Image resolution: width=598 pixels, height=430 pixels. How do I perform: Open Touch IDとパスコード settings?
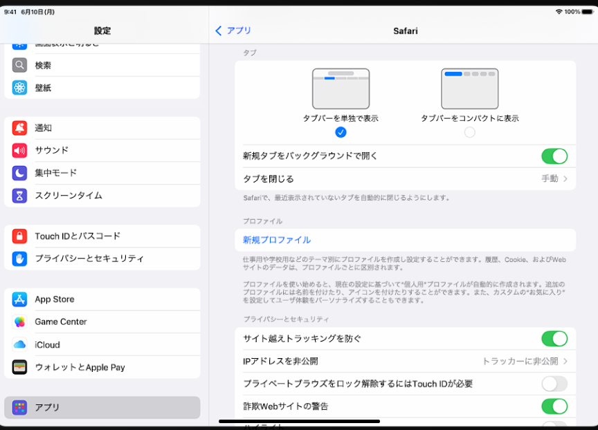(x=102, y=236)
